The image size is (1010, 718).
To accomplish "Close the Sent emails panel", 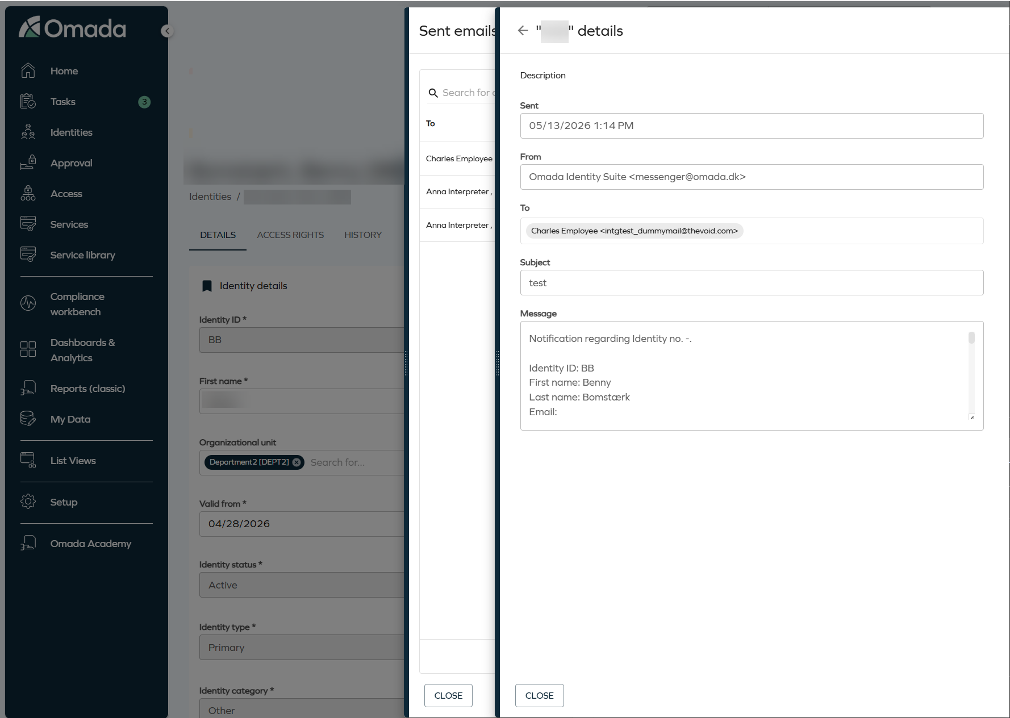I will click(448, 695).
